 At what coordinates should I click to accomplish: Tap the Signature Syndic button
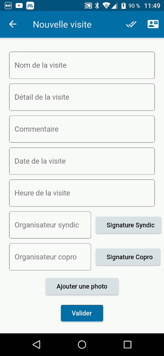[x=129, y=225]
